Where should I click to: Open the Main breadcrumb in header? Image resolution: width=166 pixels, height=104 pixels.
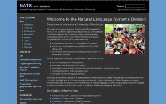(36, 6)
